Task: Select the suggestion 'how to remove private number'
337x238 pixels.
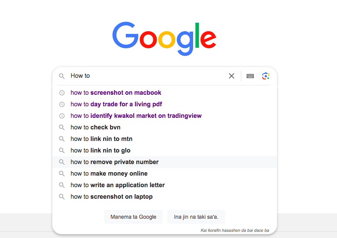Action: point(114,162)
